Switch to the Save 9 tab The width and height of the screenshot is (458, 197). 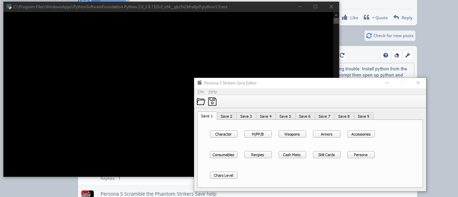(x=364, y=116)
